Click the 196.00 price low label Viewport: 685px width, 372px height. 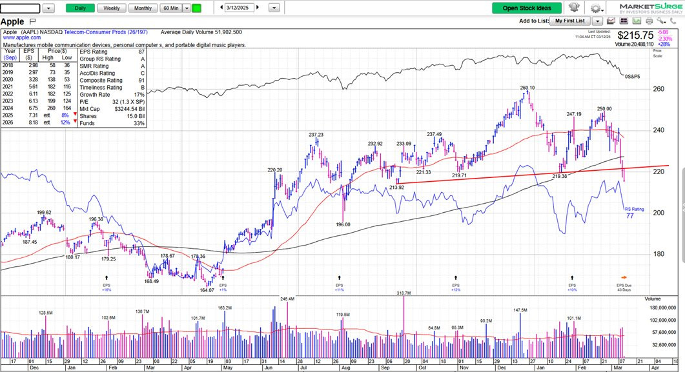click(x=343, y=224)
